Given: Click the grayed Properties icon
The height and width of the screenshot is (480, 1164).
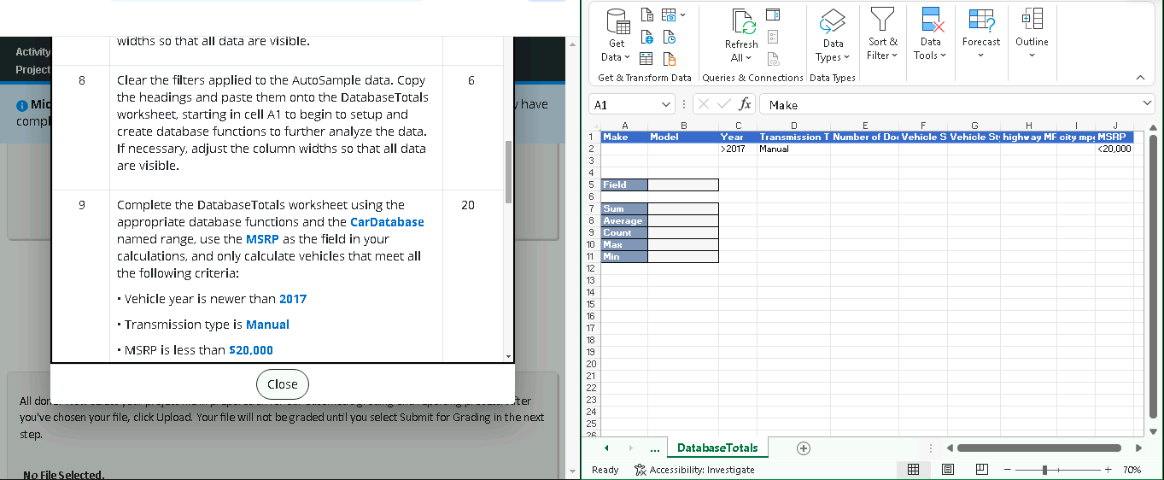Looking at the screenshot, I should coord(773,38).
